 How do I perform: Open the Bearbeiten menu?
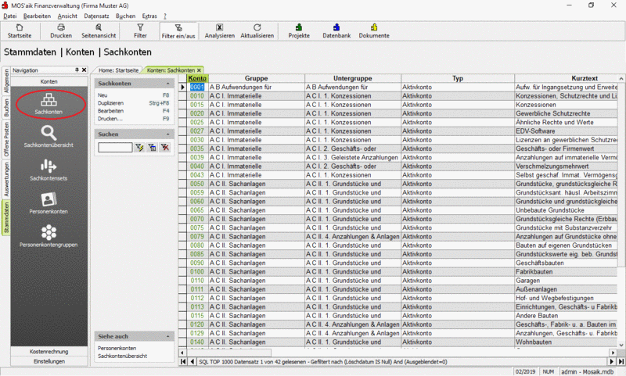point(37,16)
